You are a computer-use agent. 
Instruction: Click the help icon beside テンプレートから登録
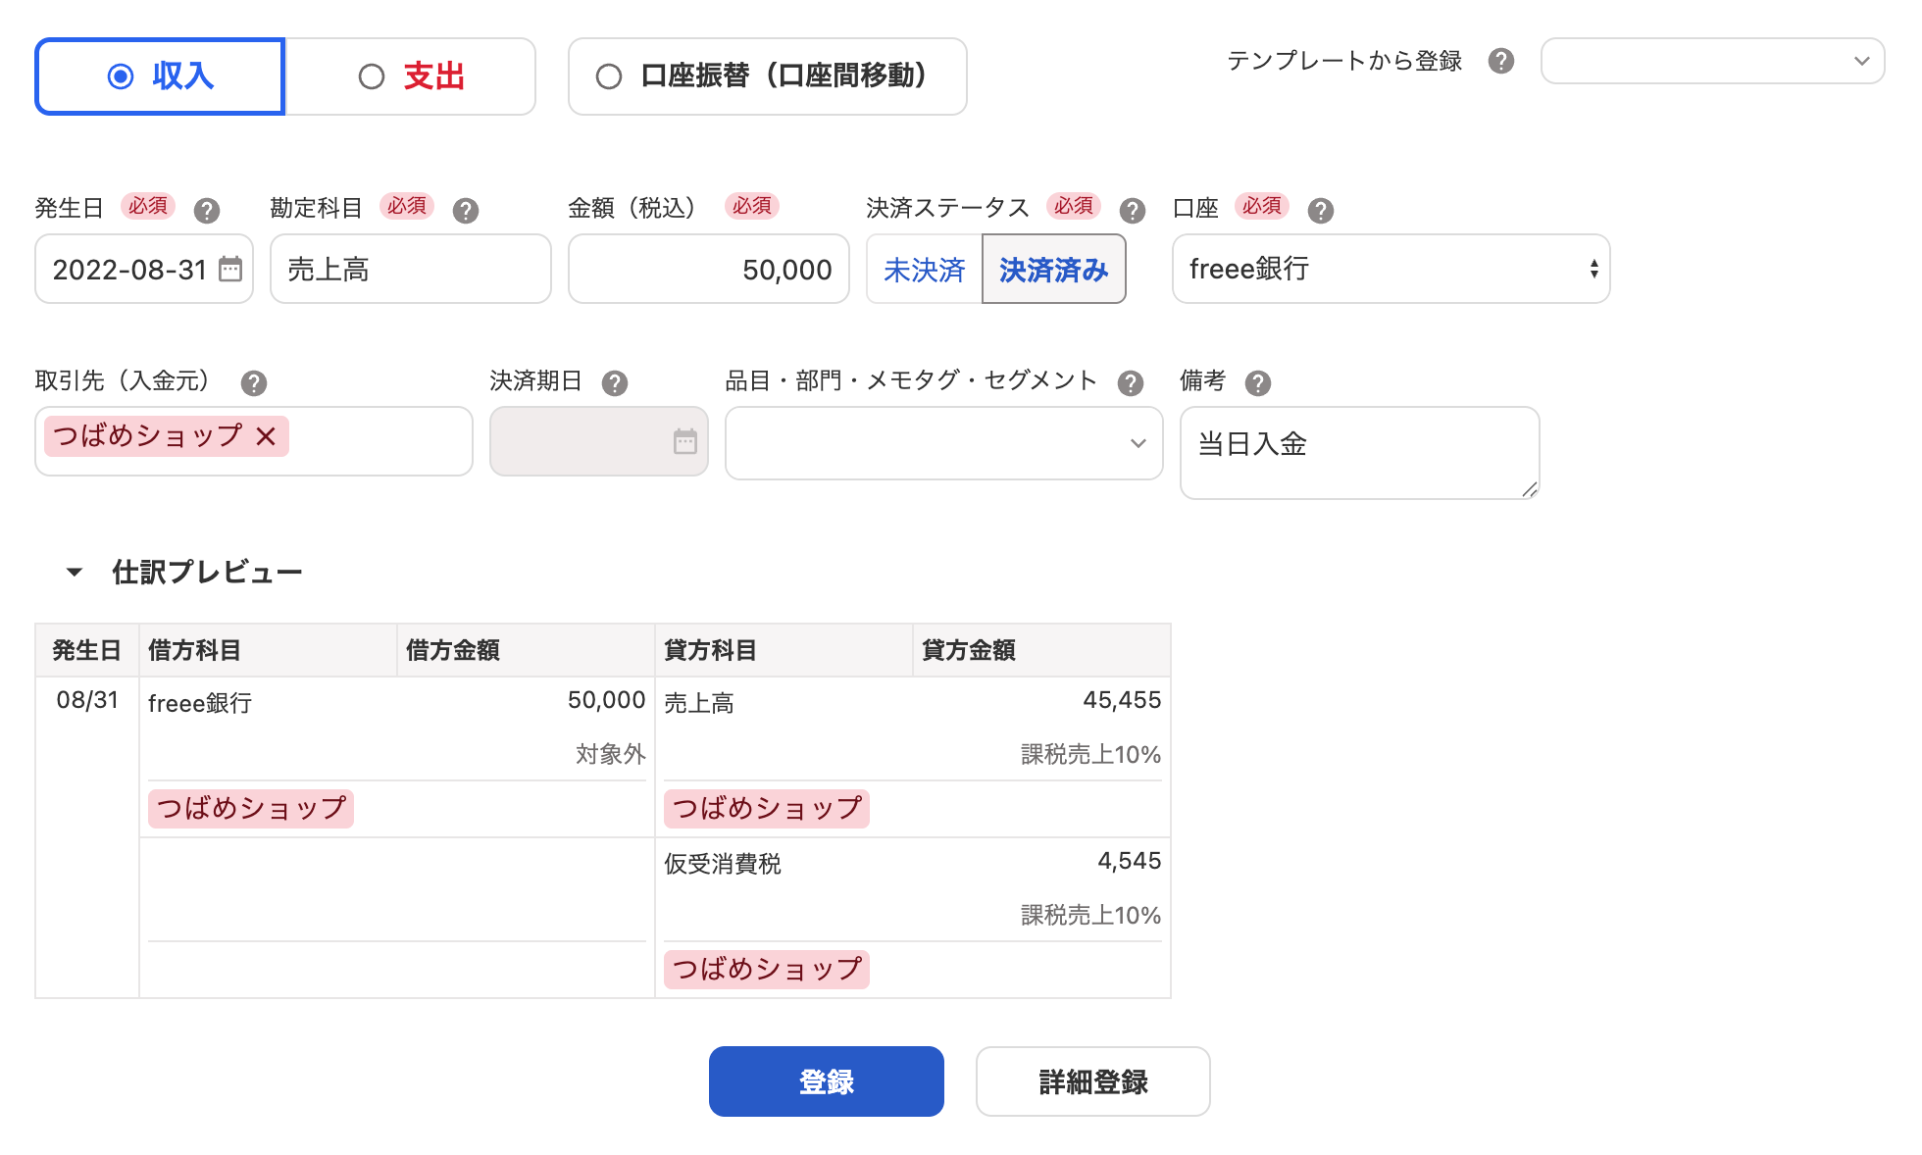point(1500,61)
